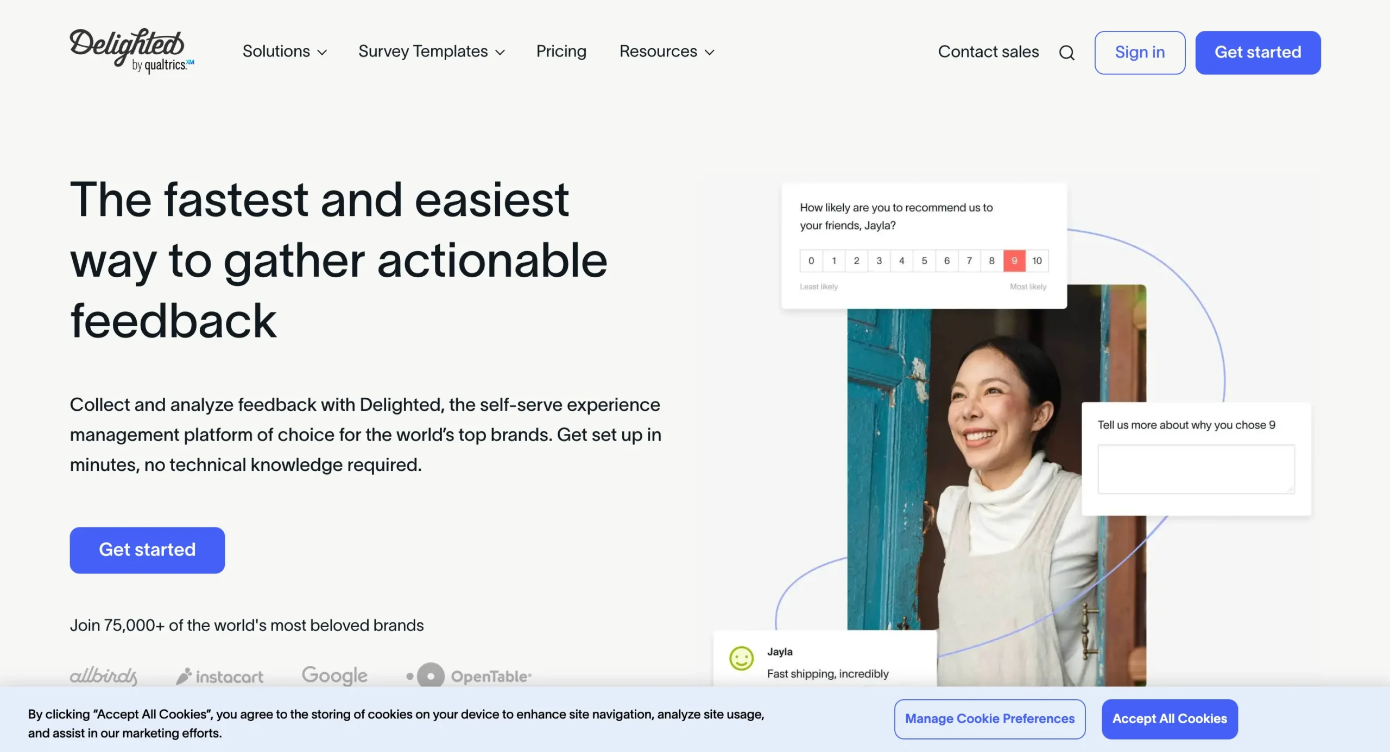Open the Survey Templates dropdown
Image resolution: width=1390 pixels, height=752 pixels.
[x=431, y=52]
